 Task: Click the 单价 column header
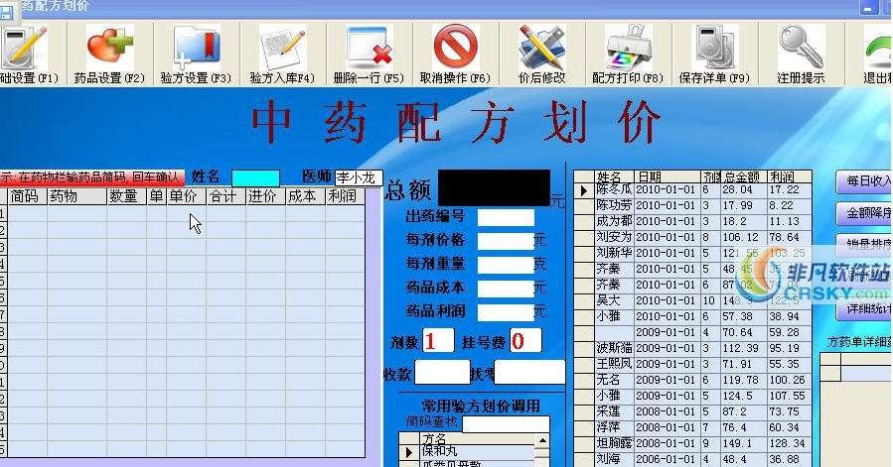(186, 196)
